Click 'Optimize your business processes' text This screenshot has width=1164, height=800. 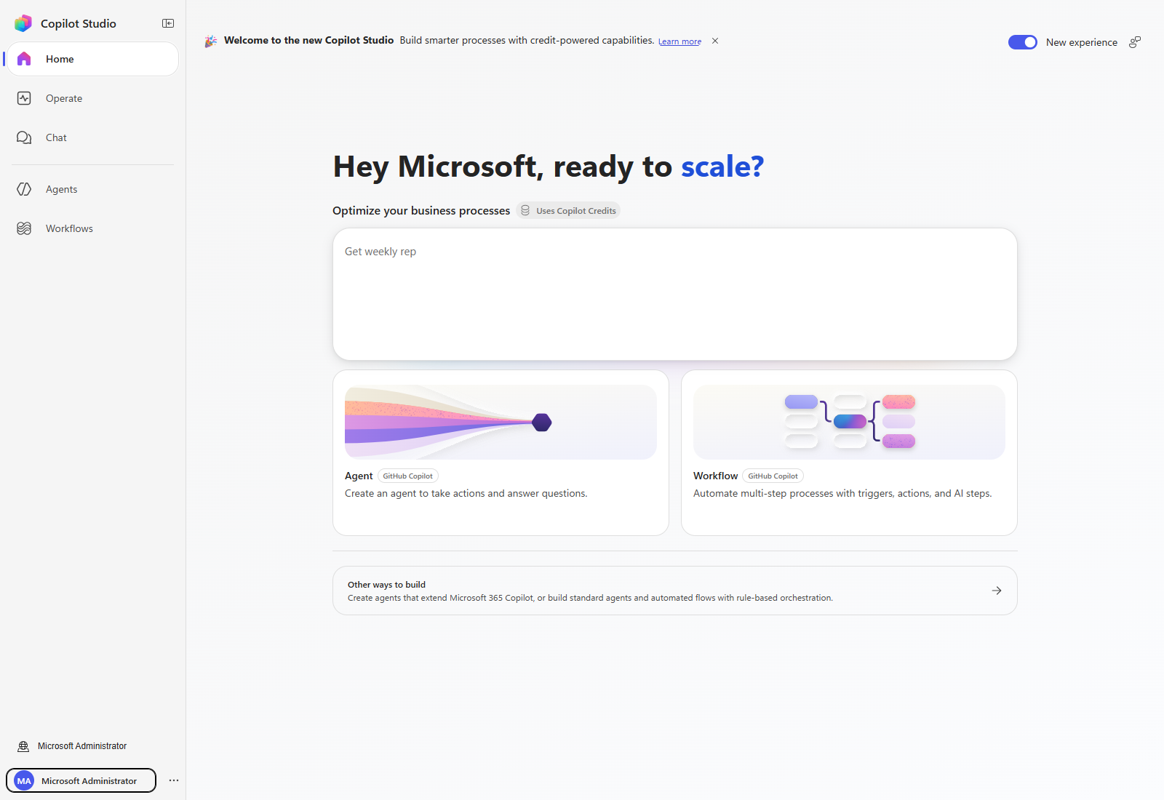click(x=421, y=211)
